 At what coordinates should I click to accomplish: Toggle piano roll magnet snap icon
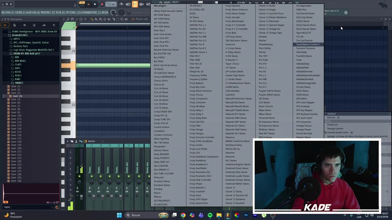tap(72, 19)
